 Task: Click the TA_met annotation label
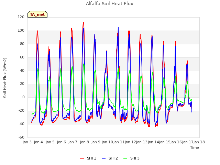click(x=37, y=14)
